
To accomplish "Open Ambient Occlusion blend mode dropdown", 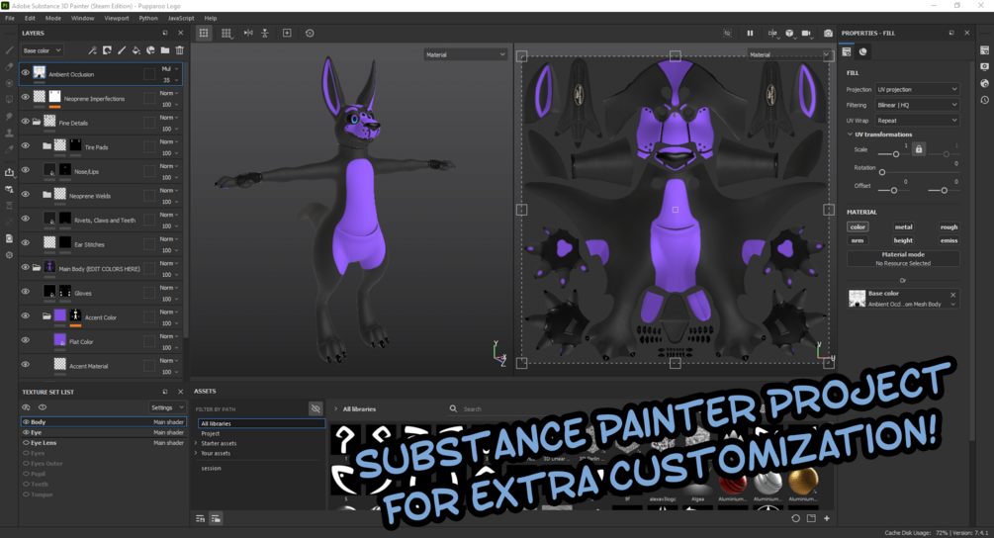I will coord(169,68).
